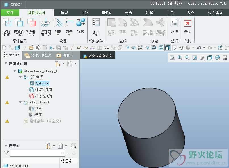This screenshot has height=168, width=229.
Task: Collapse the Structure1 tree node
Action: (20, 102)
